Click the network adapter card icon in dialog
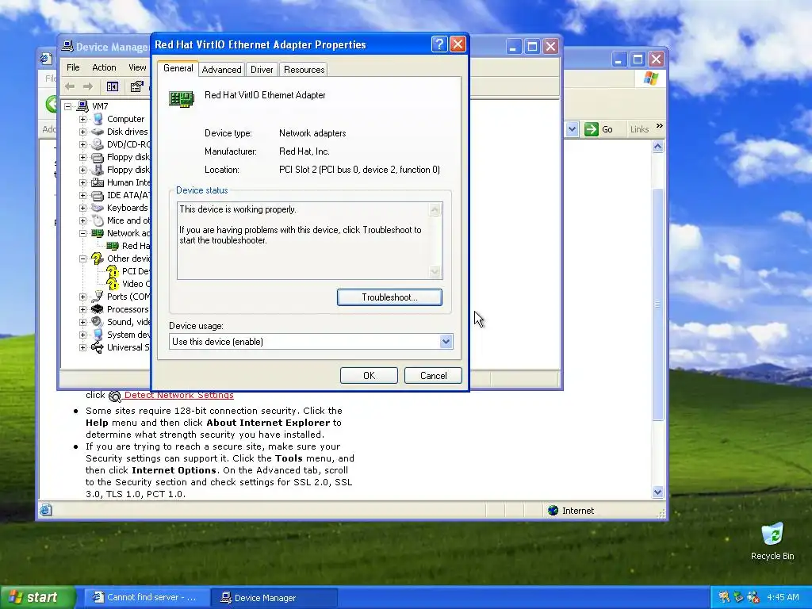 [x=182, y=98]
